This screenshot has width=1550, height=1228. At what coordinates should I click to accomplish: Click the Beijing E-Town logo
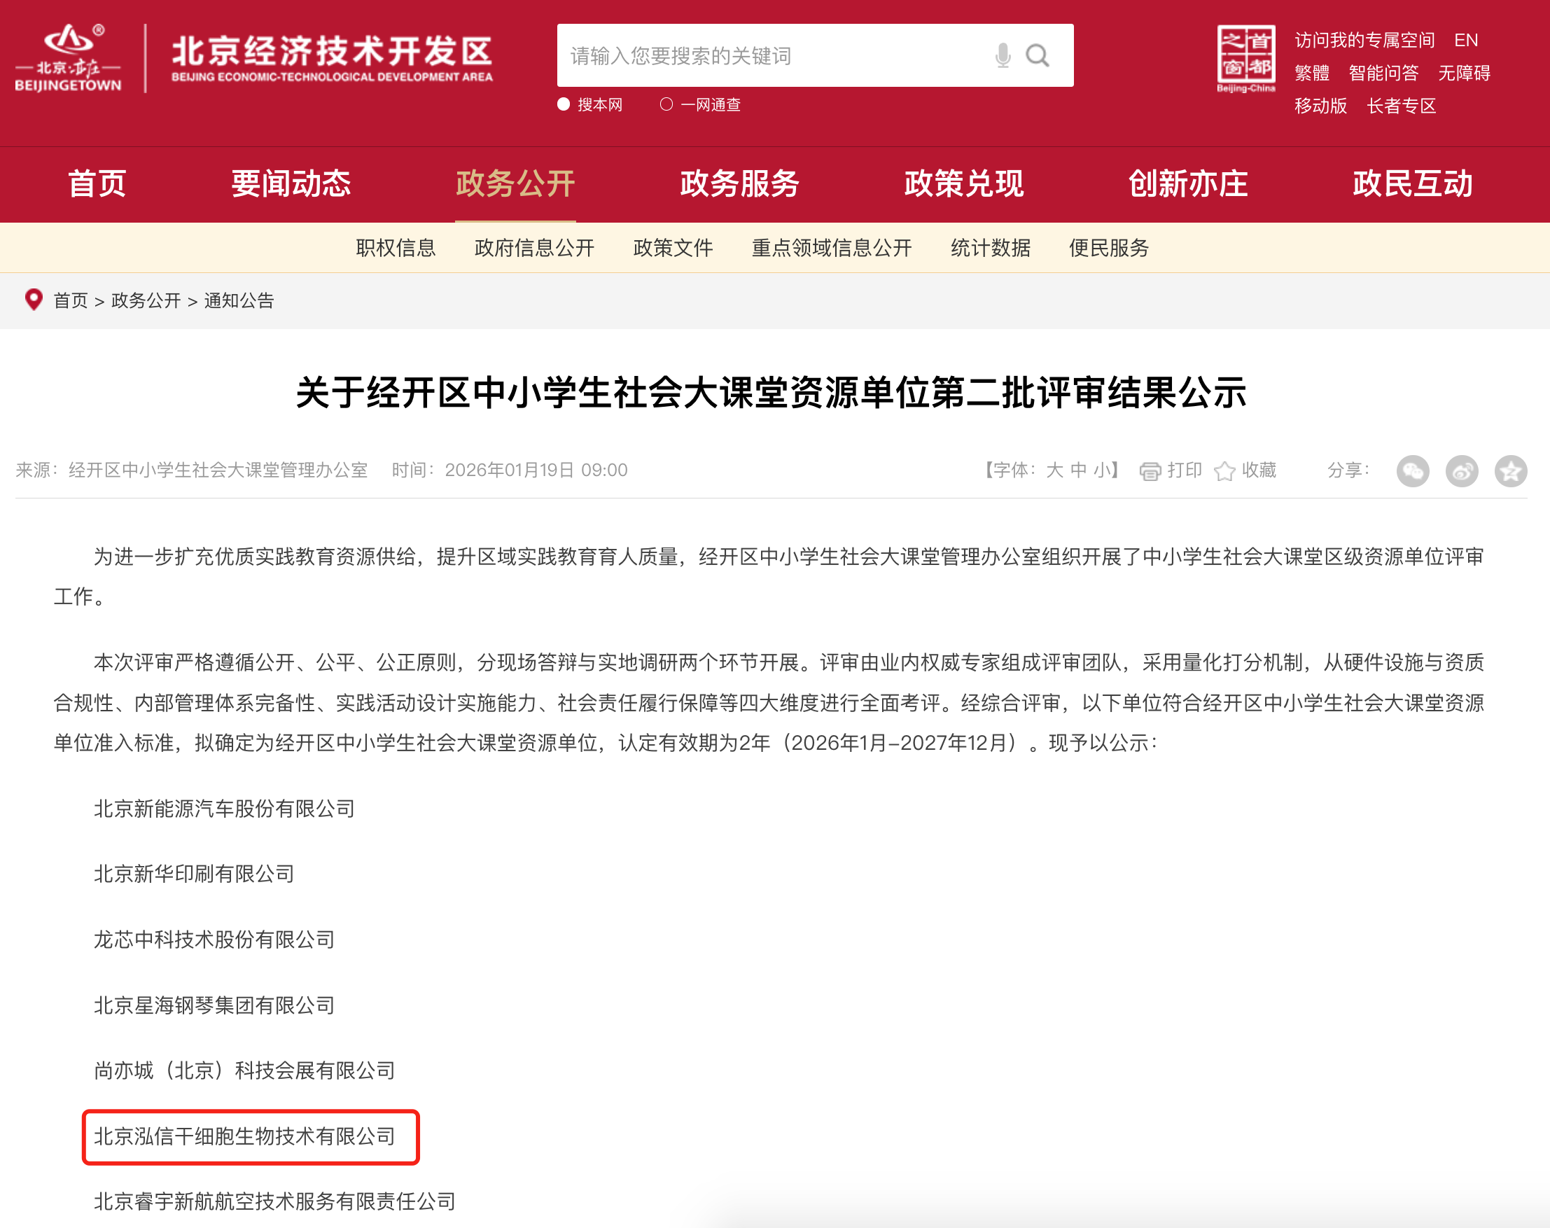69,58
